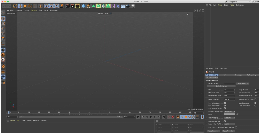Image resolution: width=259 pixels, height=133 pixels.
Task: Enable Use Color Channel for Node Material
Action: tap(236, 127)
